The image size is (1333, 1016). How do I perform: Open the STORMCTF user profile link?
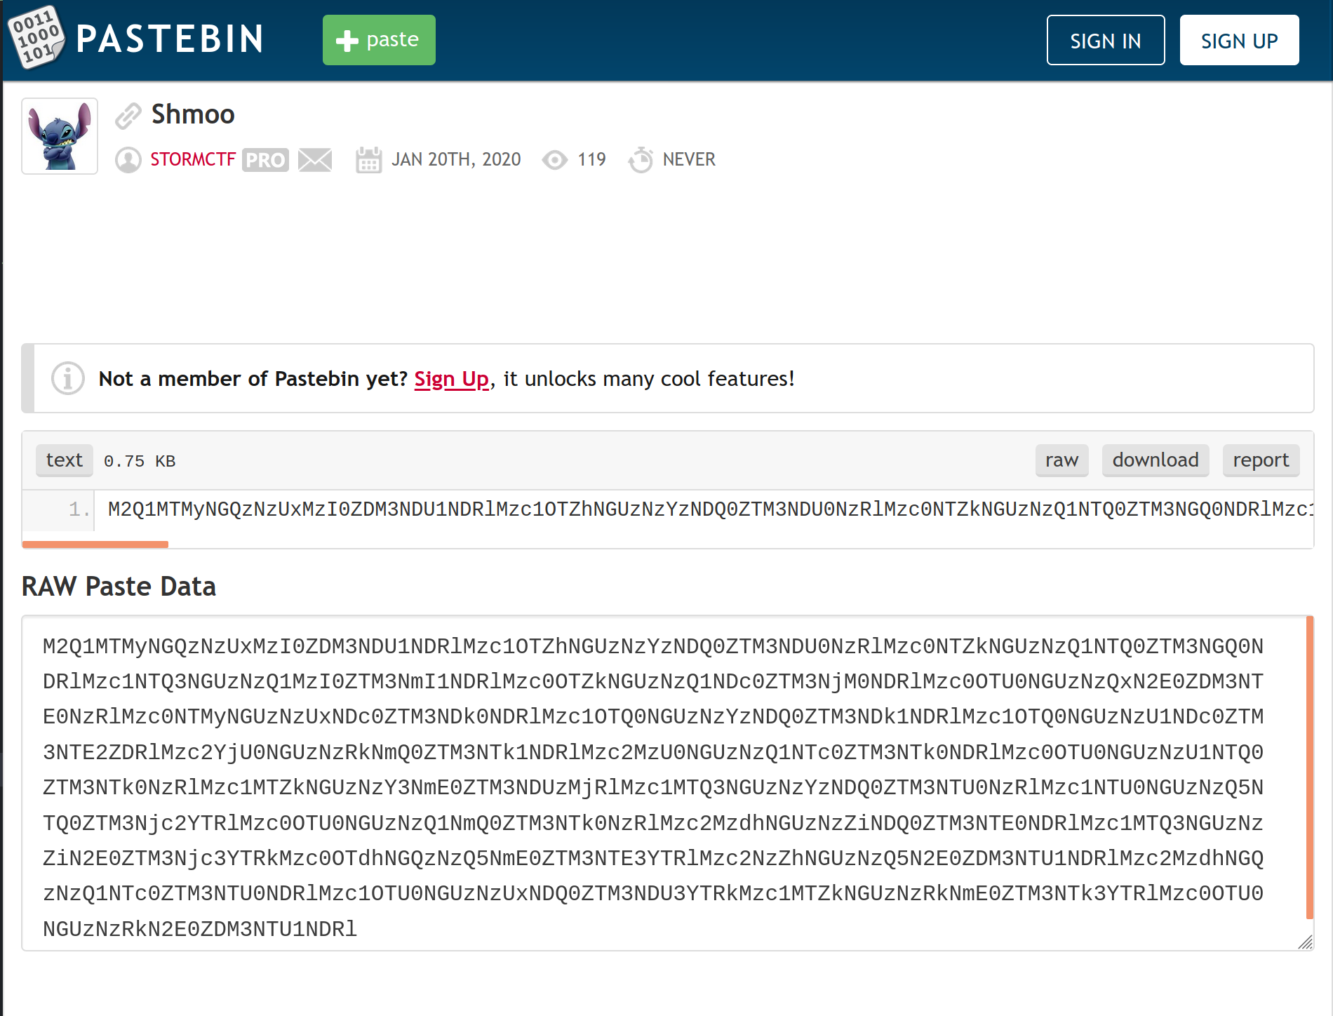pos(193,160)
